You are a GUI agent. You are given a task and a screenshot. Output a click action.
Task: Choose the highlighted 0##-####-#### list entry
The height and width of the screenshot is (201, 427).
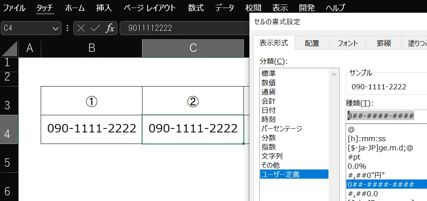click(387, 184)
